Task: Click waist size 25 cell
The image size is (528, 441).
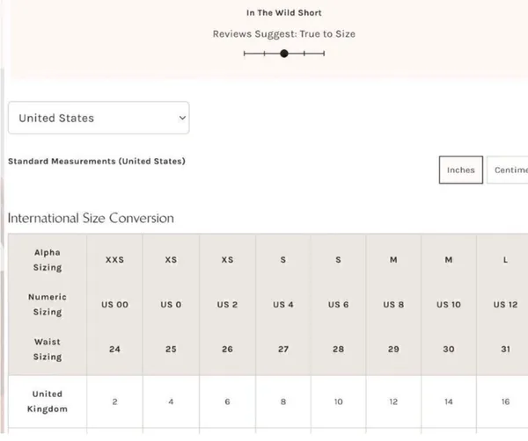Action: point(171,350)
